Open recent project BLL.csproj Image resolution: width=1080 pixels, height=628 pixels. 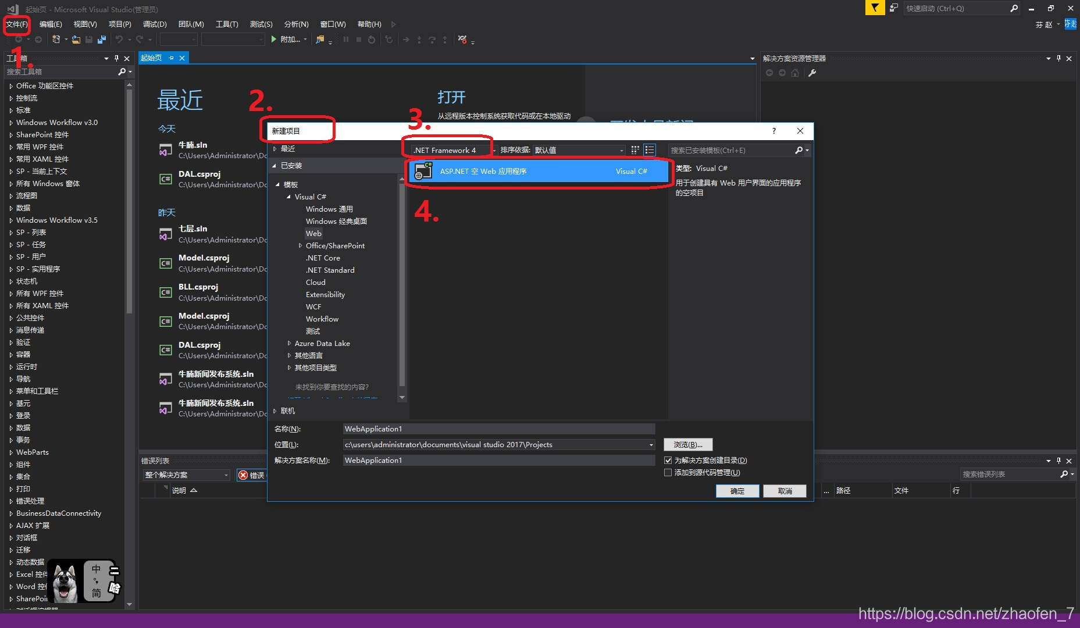198,287
